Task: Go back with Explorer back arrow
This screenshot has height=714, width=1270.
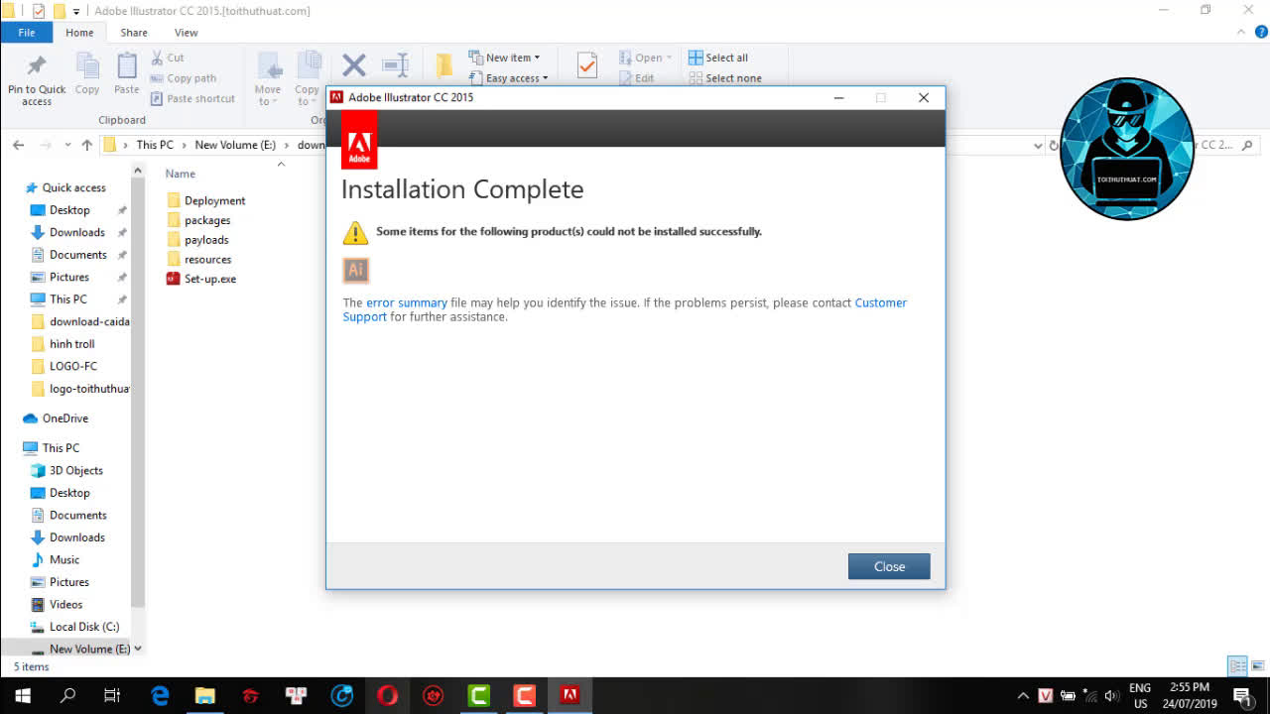Action: (x=18, y=145)
